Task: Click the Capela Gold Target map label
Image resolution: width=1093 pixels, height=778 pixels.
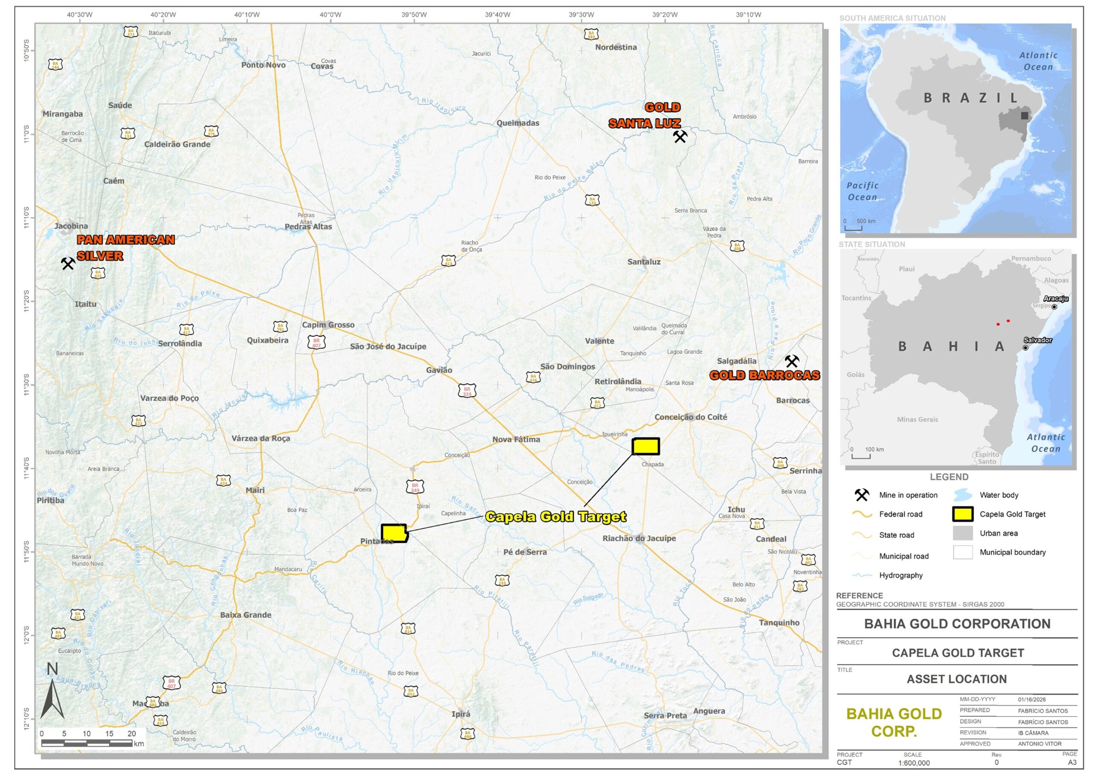Action: click(x=555, y=517)
